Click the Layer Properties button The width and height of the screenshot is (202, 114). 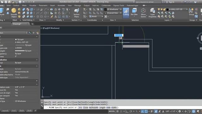click(x=152, y=13)
